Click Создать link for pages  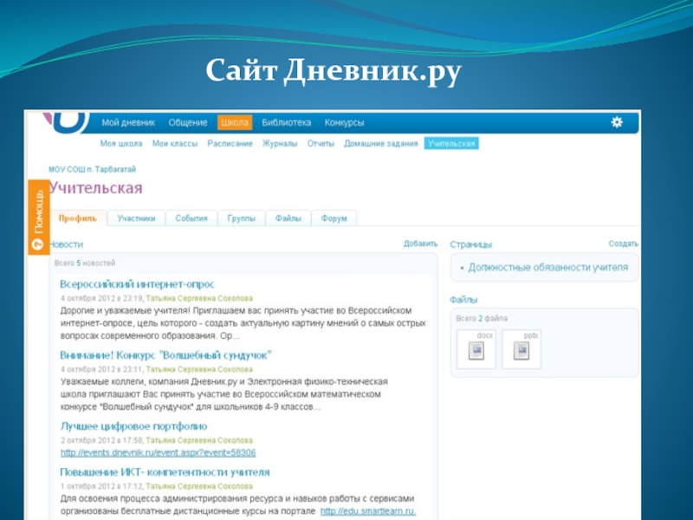623,244
